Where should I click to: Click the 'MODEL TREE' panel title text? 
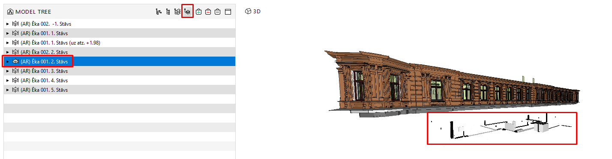[x=33, y=12]
